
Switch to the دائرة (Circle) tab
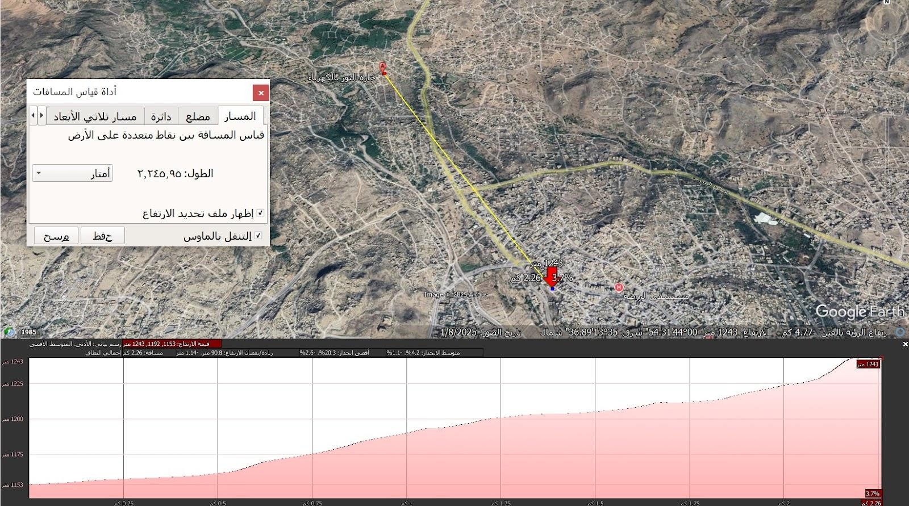161,116
